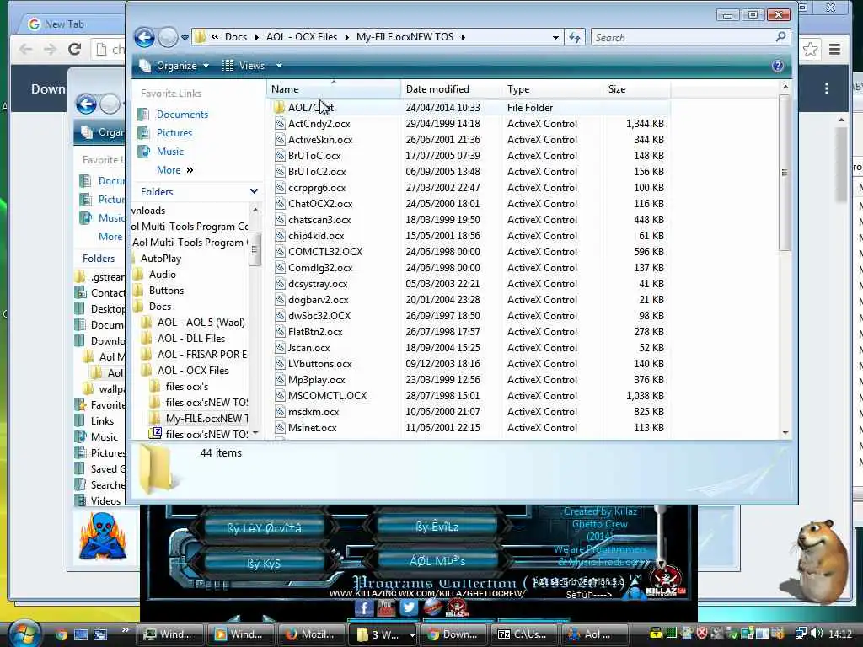Click the Chrome bookmark star icon
Screen dimensions: 863x647
[x=810, y=50]
